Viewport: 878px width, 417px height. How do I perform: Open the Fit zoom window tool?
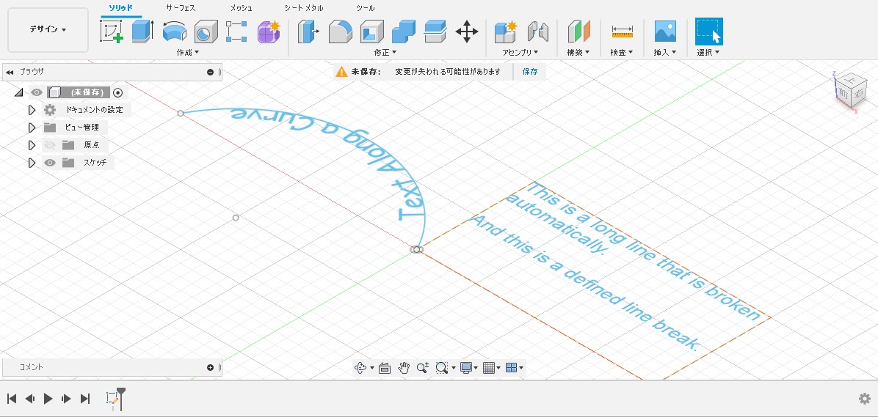click(442, 368)
